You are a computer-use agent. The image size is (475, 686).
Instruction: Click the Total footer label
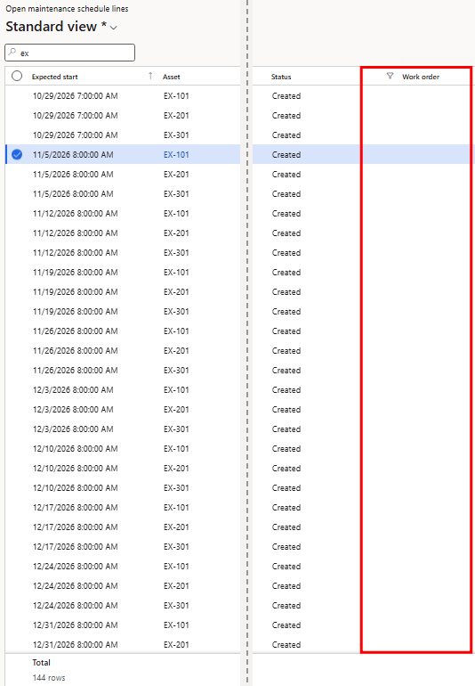(x=41, y=662)
